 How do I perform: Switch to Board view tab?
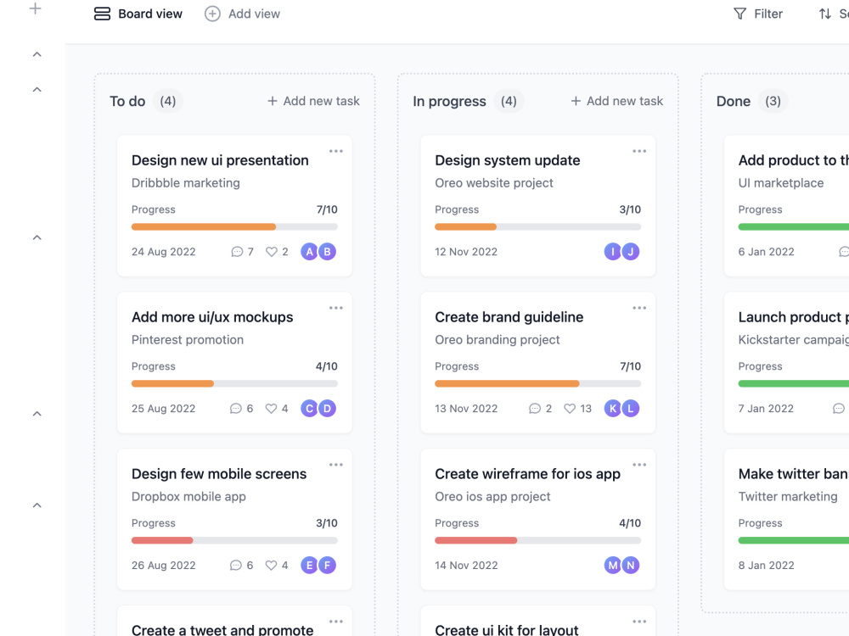point(138,14)
